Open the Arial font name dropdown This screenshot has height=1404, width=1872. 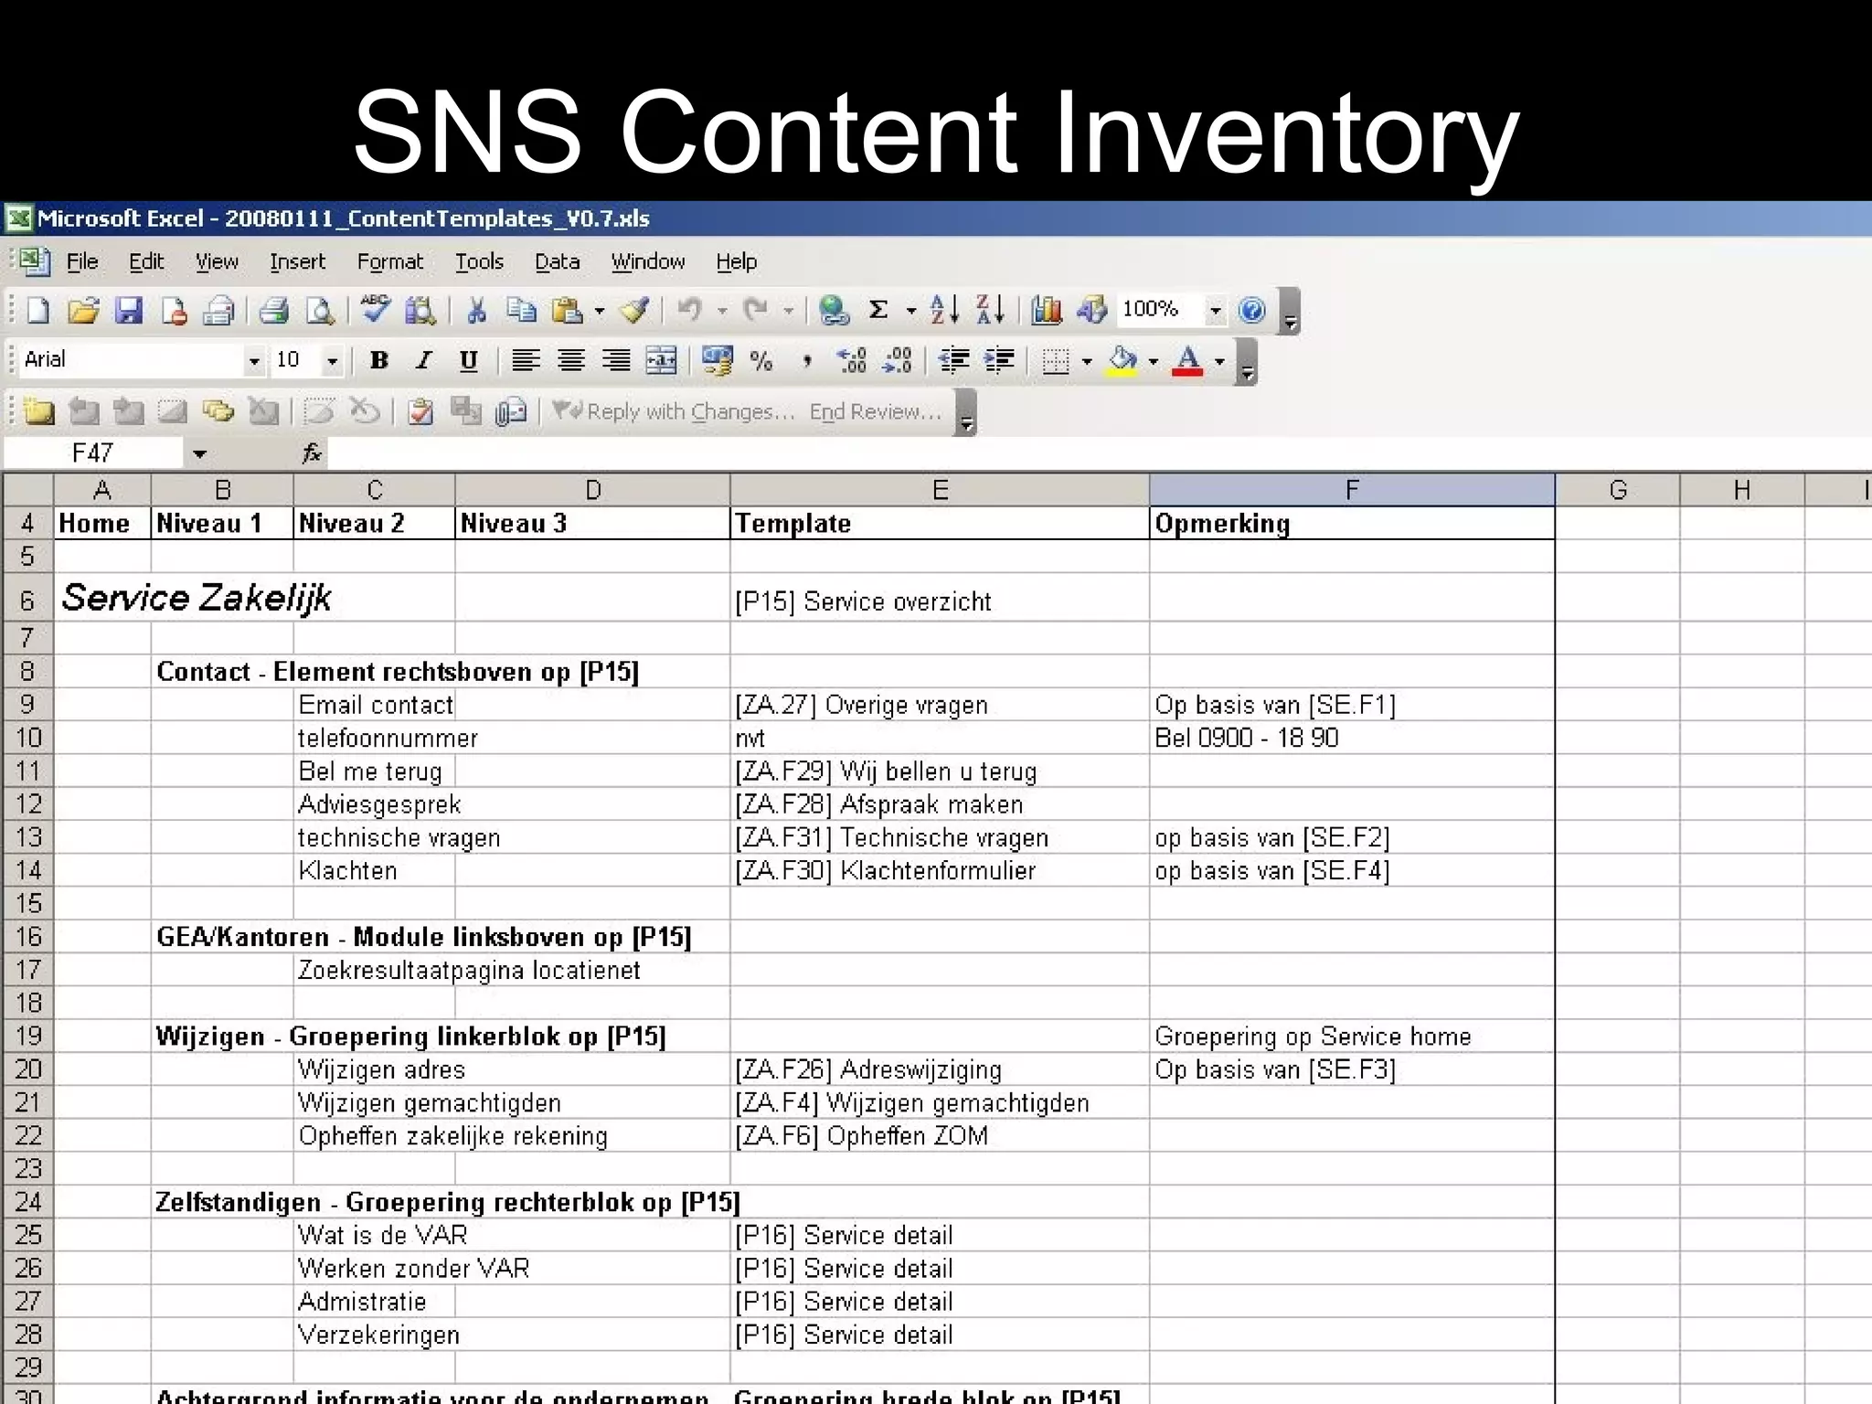(x=254, y=362)
